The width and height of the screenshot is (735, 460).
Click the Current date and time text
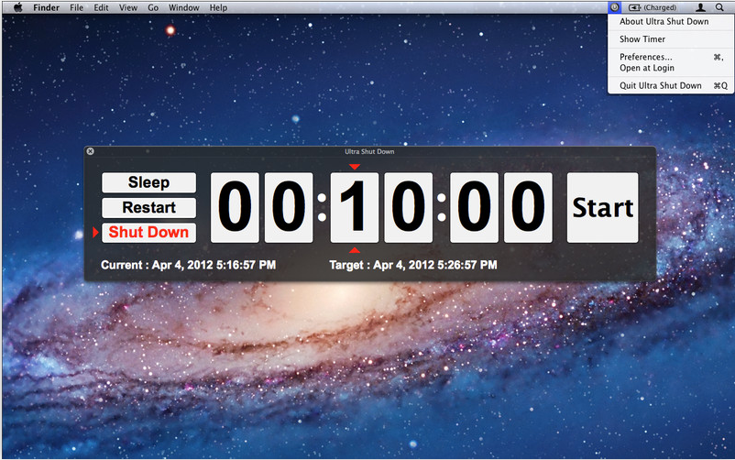point(189,265)
